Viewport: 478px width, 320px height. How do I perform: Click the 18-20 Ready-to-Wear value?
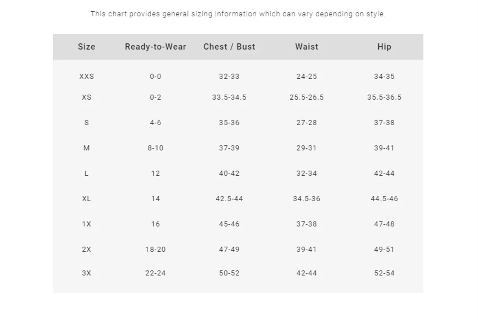155,250
